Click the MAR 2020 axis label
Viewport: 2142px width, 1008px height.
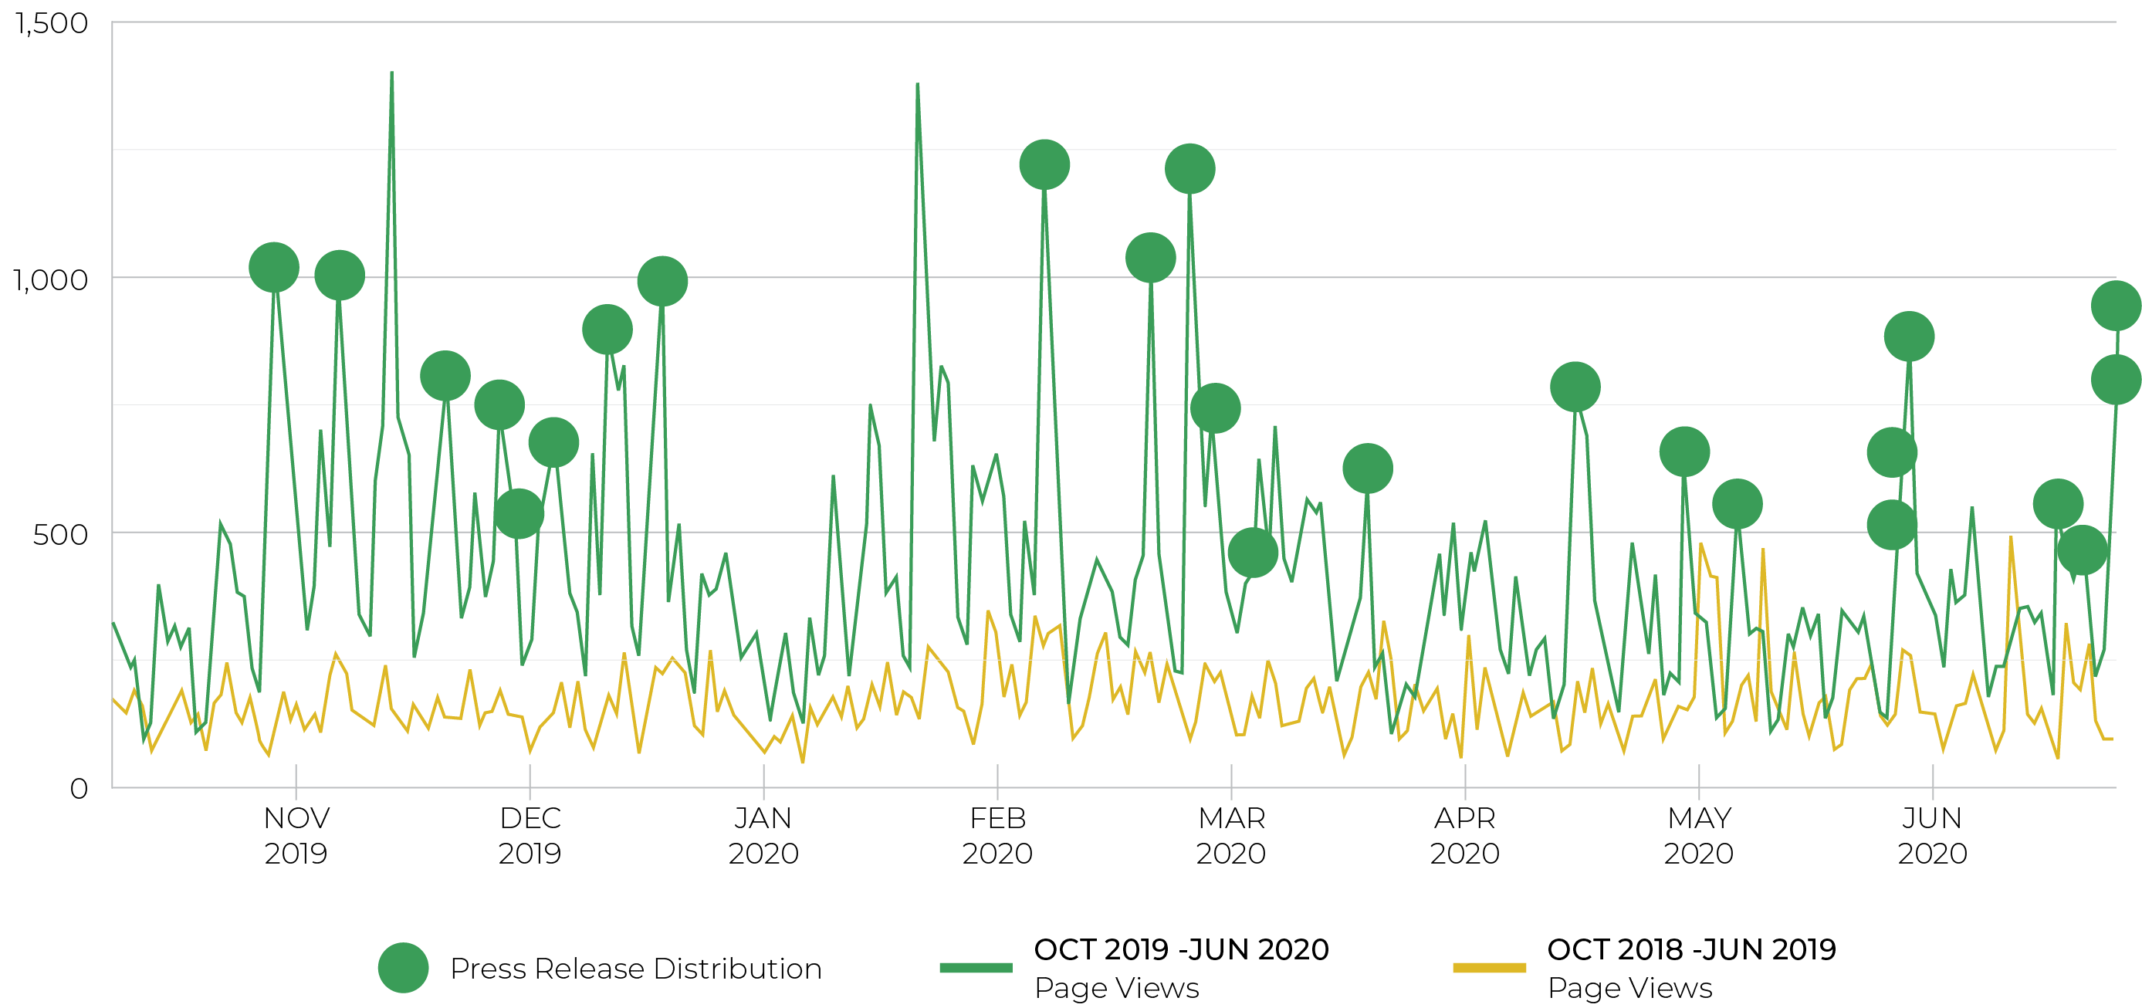click(x=1231, y=836)
